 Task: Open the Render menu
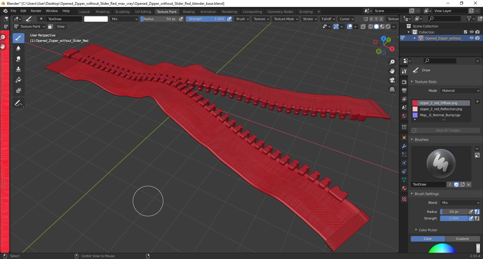tap(36, 11)
